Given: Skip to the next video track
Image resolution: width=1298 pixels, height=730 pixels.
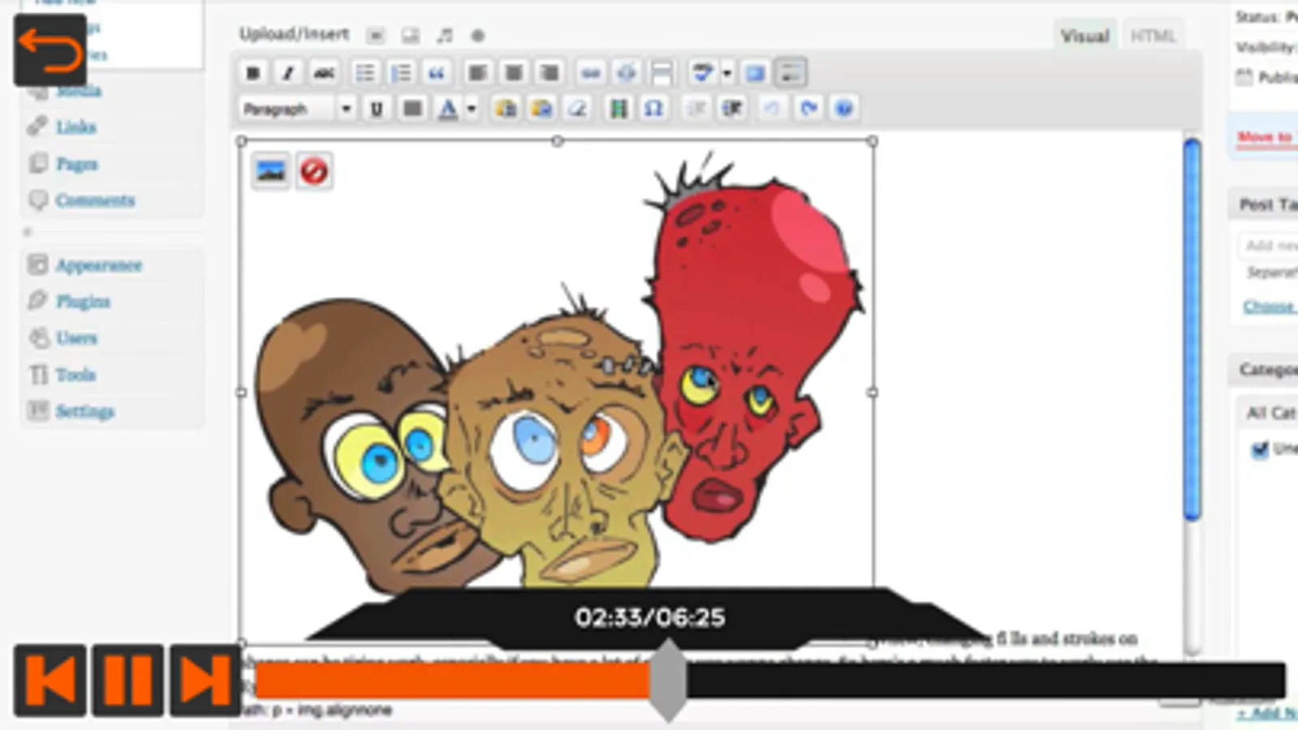Looking at the screenshot, I should click(x=204, y=681).
